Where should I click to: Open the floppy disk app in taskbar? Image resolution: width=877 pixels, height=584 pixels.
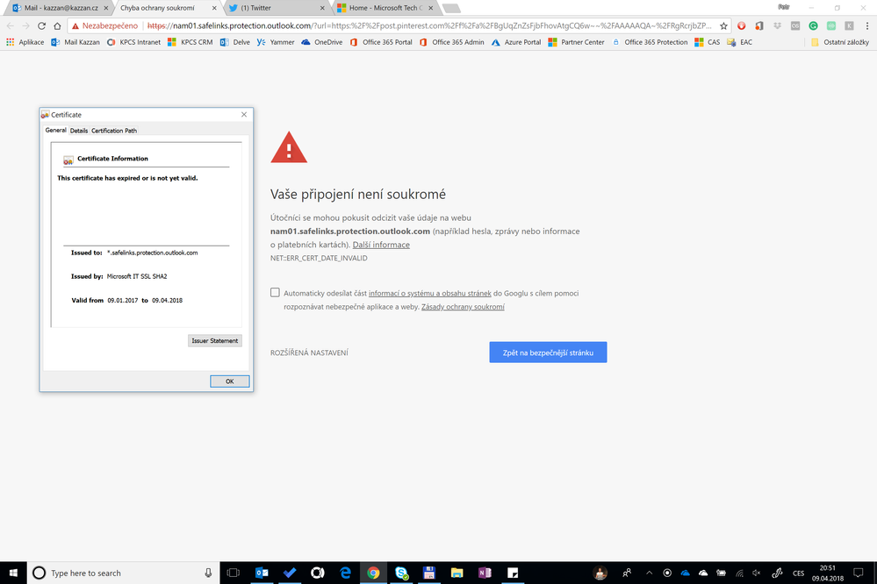(x=429, y=573)
